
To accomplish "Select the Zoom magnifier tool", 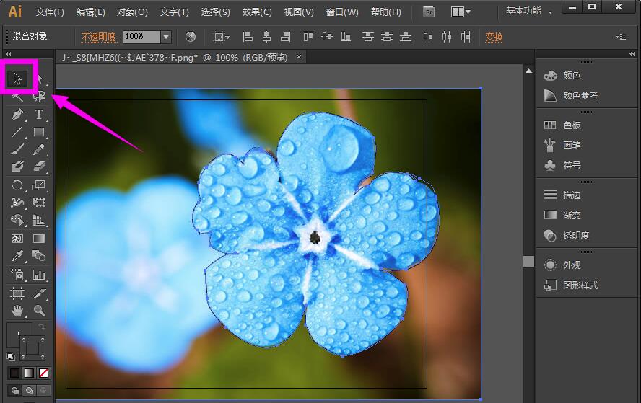I will 39,311.
